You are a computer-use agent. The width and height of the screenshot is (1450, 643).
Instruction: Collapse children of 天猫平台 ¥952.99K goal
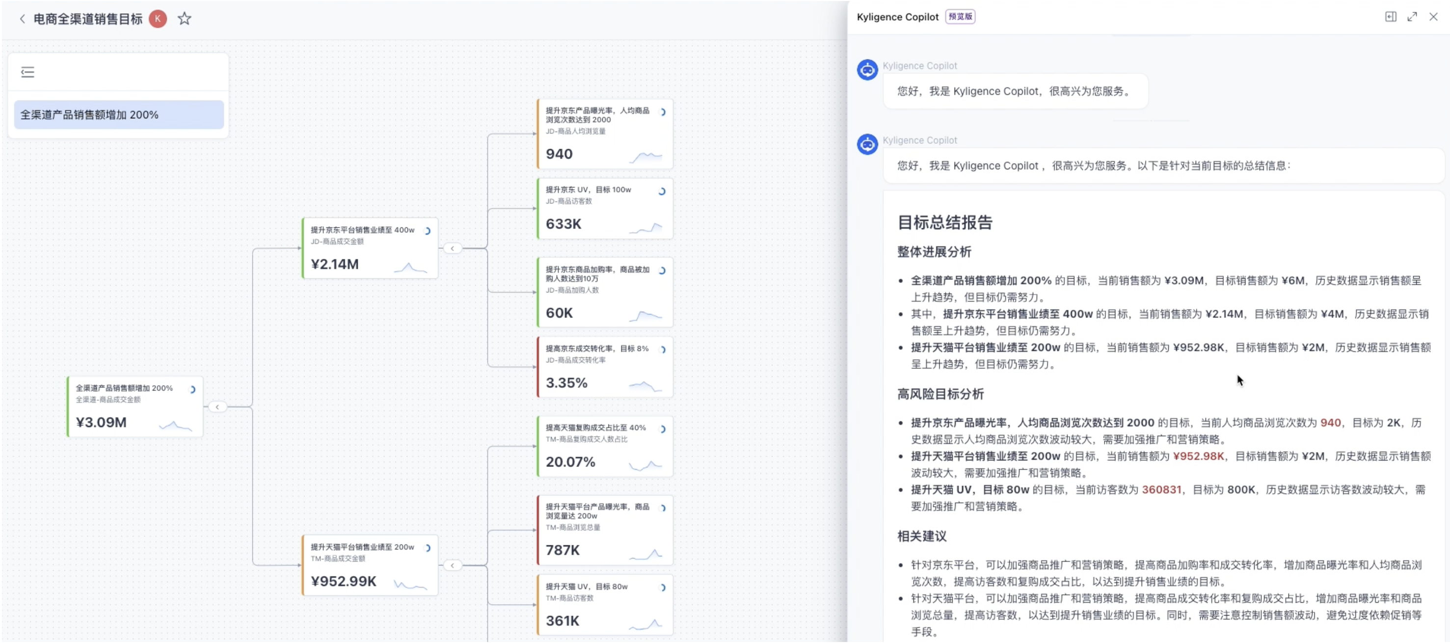pyautogui.click(x=453, y=565)
